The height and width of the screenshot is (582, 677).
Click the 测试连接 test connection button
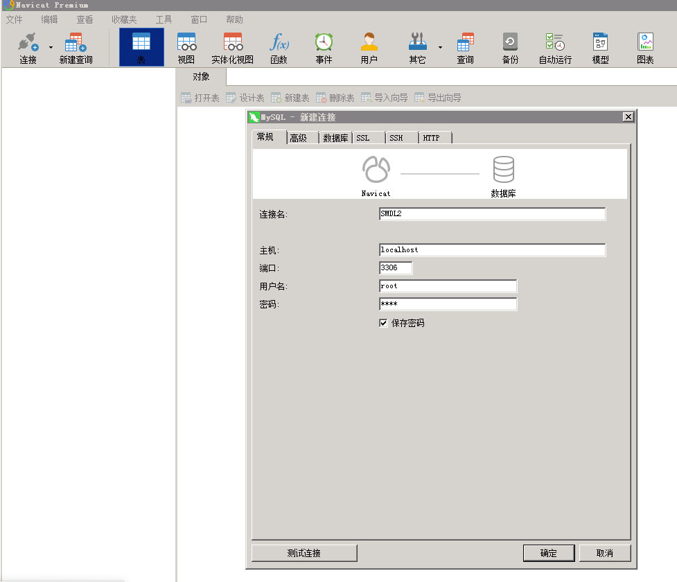coord(304,553)
